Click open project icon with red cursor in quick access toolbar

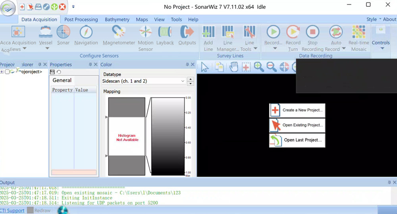(31, 7)
